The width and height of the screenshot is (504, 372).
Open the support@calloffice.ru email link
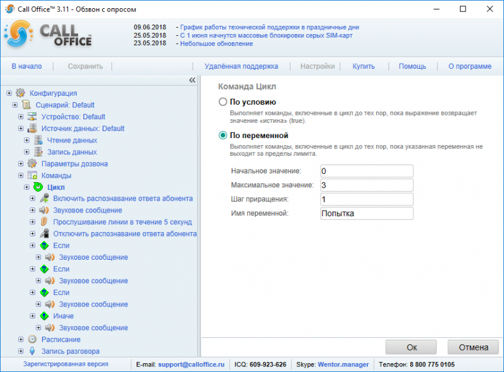(x=192, y=364)
